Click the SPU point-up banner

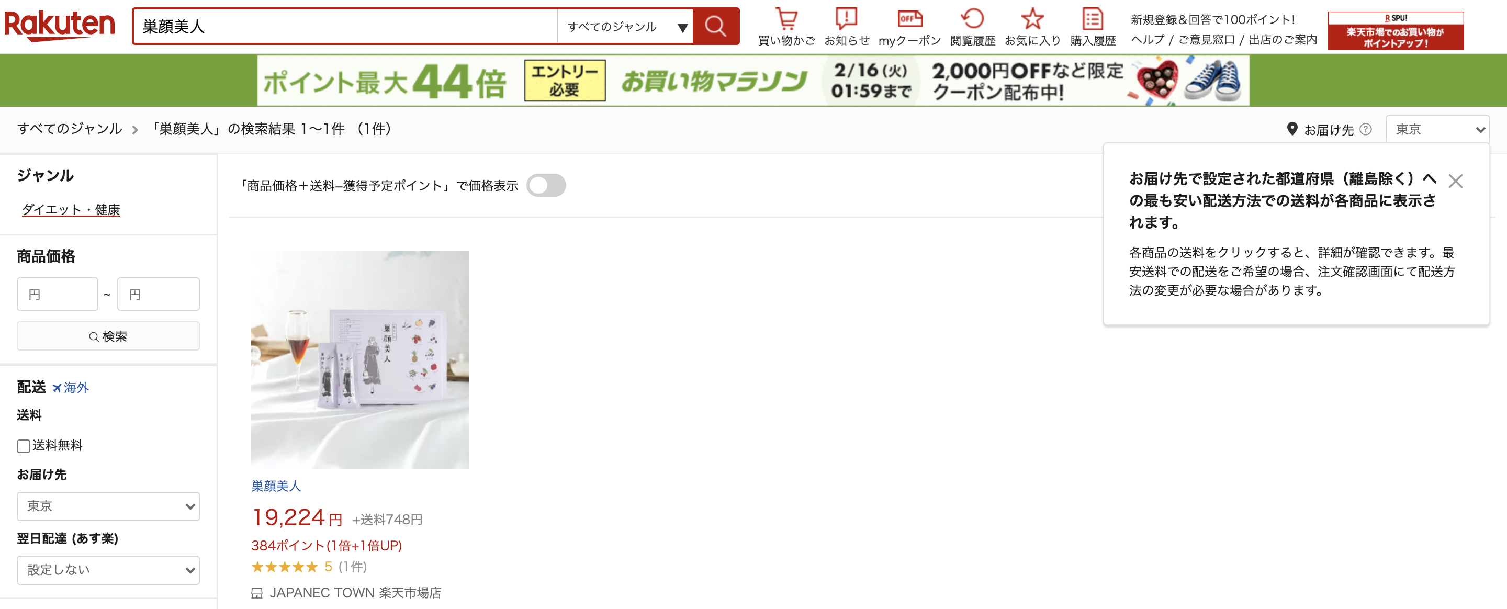click(x=1395, y=30)
